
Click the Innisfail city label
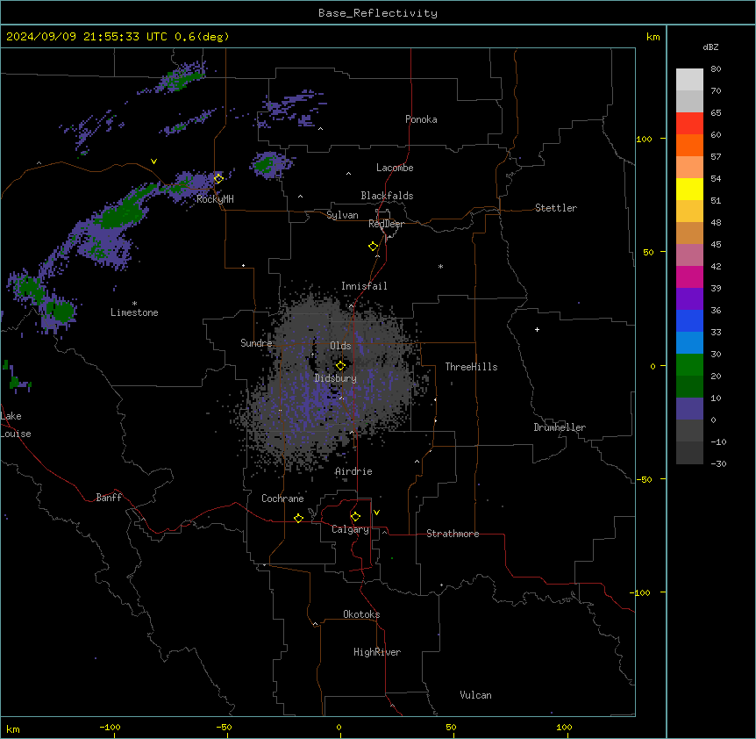(364, 286)
